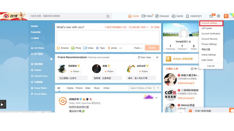Open Video in top navigation
The height and width of the screenshot is (131, 234).
coord(147,16)
